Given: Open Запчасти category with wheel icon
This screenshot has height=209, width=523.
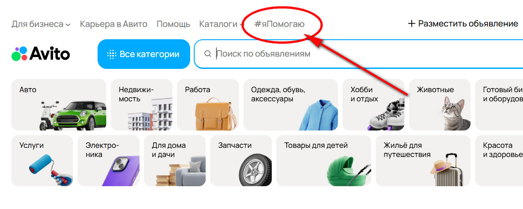Looking at the screenshot, I should [241, 161].
